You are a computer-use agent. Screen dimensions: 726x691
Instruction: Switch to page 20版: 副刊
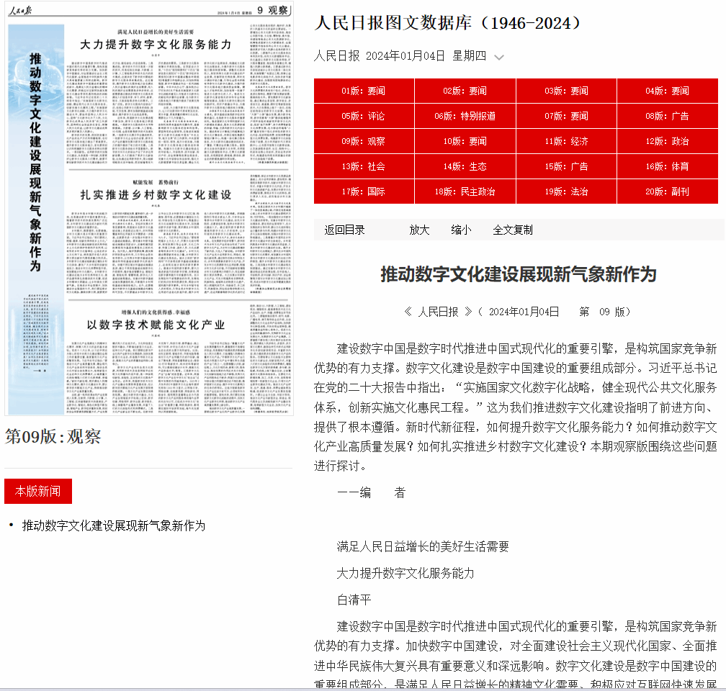667,192
